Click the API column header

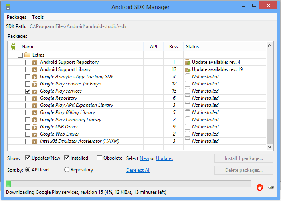[x=154, y=47]
